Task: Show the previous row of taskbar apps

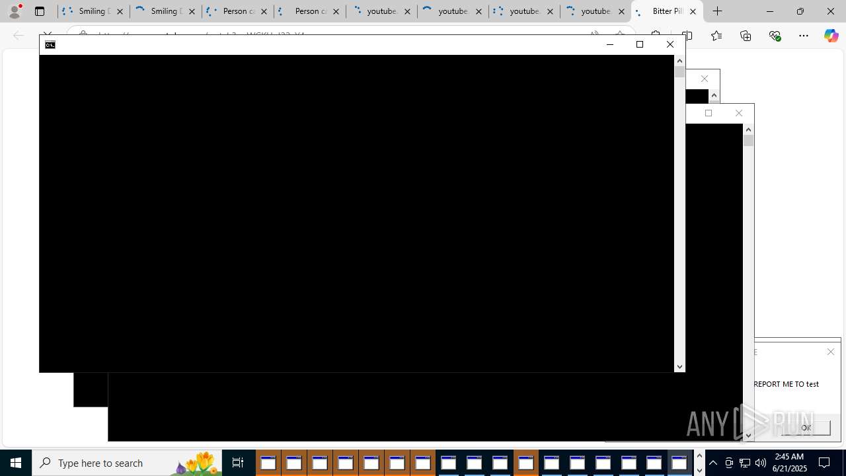Action: tap(699, 456)
